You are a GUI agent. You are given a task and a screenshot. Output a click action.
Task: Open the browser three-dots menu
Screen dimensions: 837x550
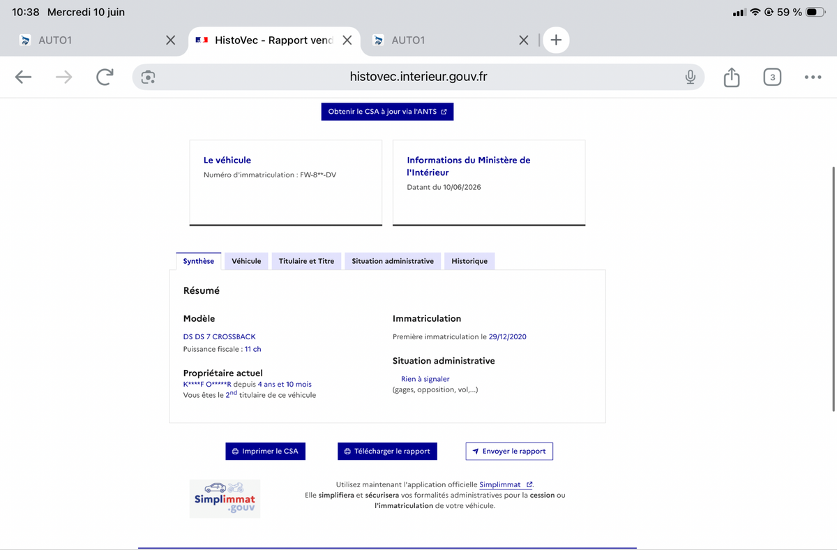point(813,77)
